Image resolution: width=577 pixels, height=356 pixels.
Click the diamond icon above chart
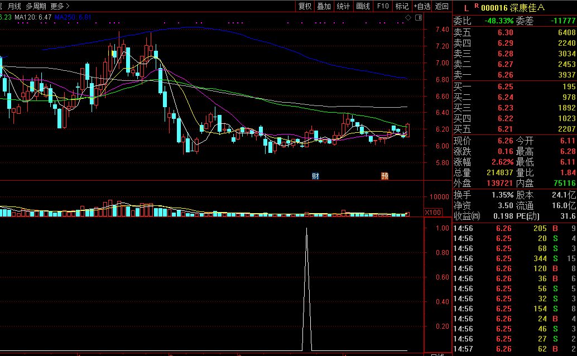click(x=408, y=18)
